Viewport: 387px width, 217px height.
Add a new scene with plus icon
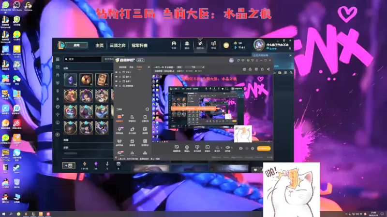tap(149, 67)
